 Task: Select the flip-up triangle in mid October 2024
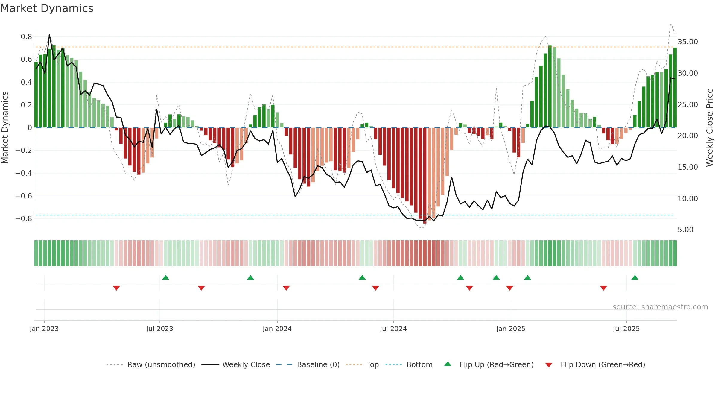[x=460, y=277]
